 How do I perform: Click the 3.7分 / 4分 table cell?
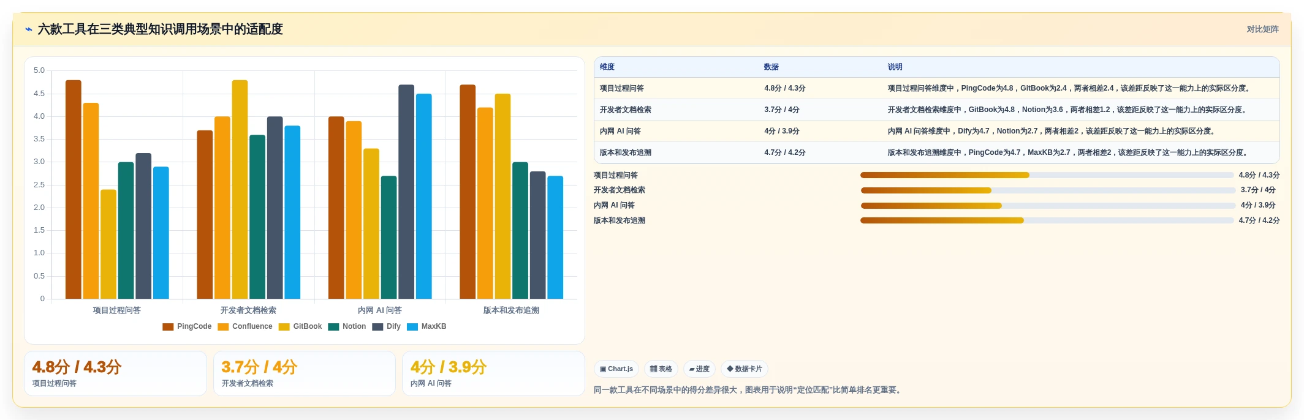coord(782,110)
